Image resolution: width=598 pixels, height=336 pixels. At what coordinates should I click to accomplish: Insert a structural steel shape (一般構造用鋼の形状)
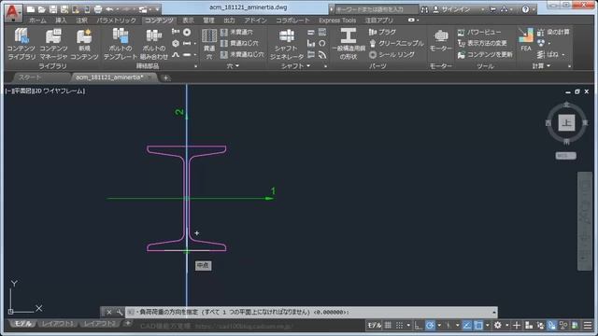349,44
